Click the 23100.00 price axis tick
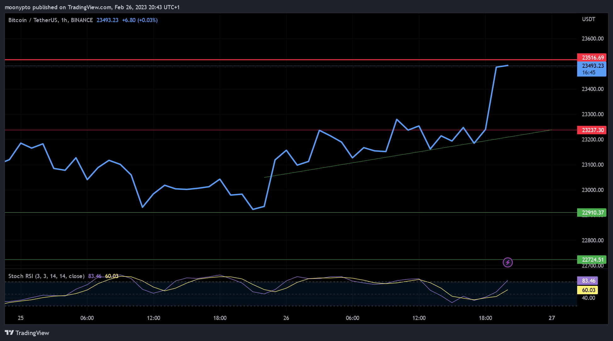This screenshot has width=613, height=341. pyautogui.click(x=593, y=165)
